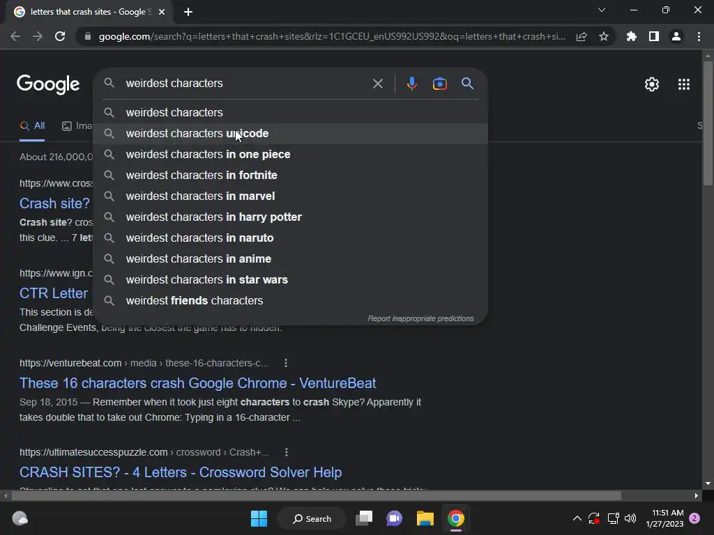
Task: Bookmark this page with the star icon
Action: coord(604,36)
